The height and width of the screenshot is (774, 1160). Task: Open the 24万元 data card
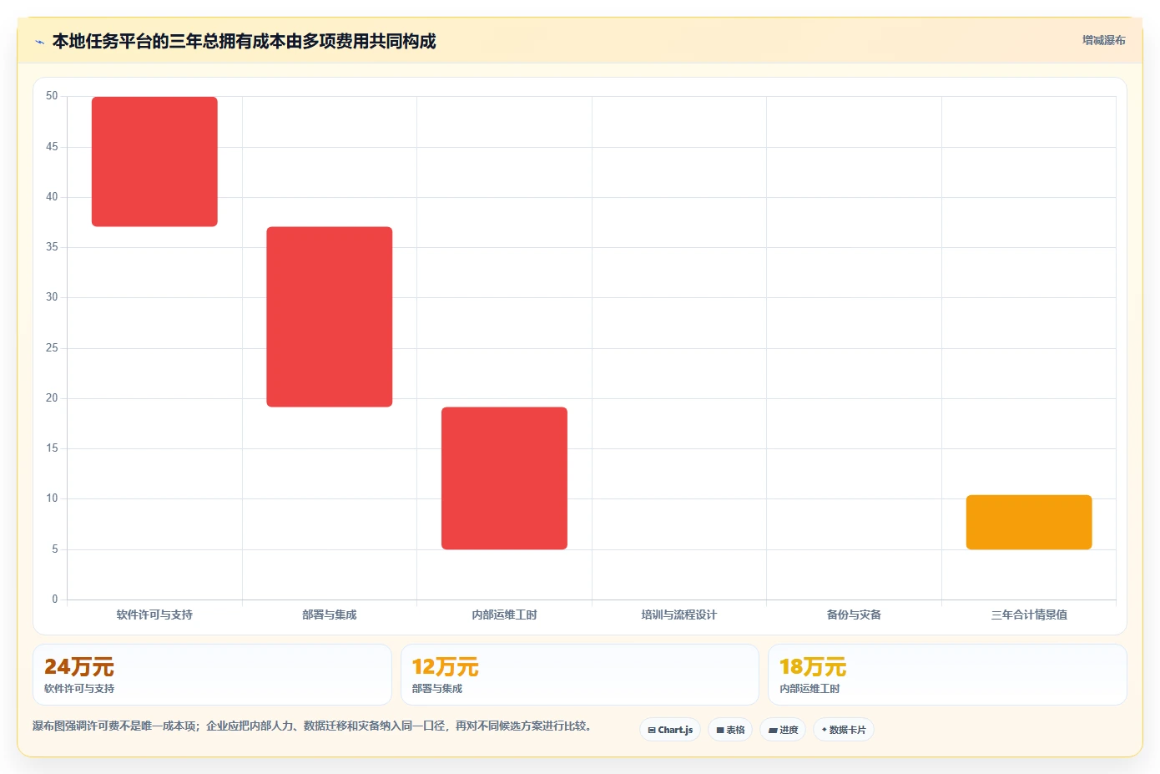(212, 675)
